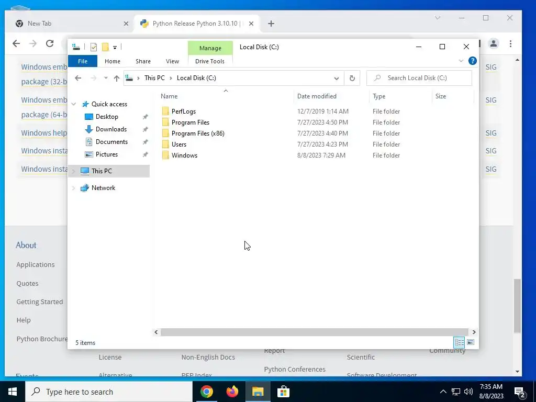Open the Customize Quick Access Toolbar dropdown
The image size is (536, 402).
(x=115, y=48)
